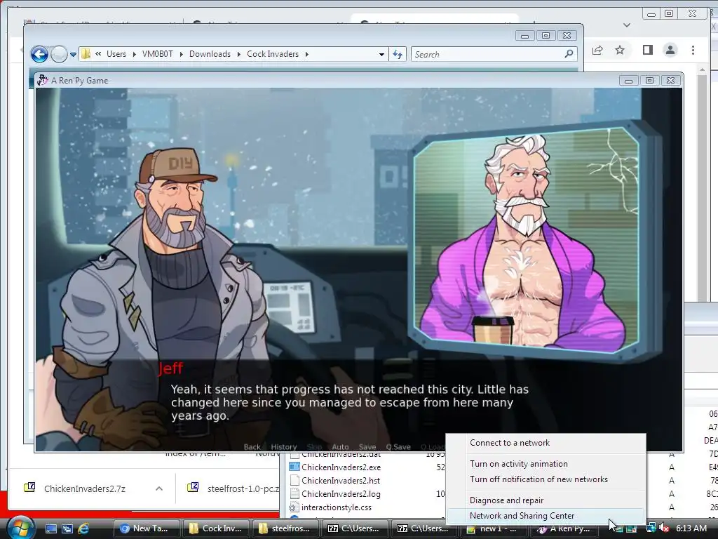
Task: Open the Chrome three-dot menu
Action: click(693, 50)
